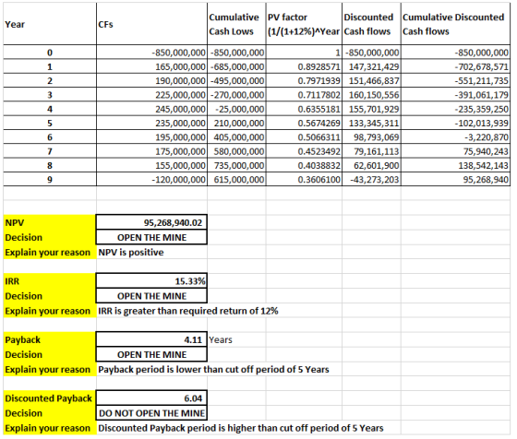Select discounted cash flow cell 98,793,069
The height and width of the screenshot is (439, 517).
tap(371, 137)
